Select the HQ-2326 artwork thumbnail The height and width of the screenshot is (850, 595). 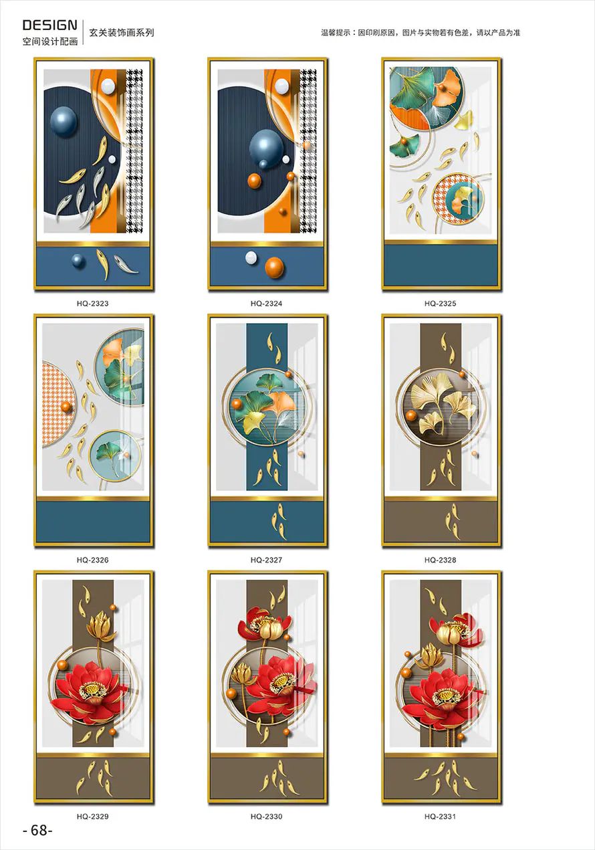pyautogui.click(x=94, y=431)
